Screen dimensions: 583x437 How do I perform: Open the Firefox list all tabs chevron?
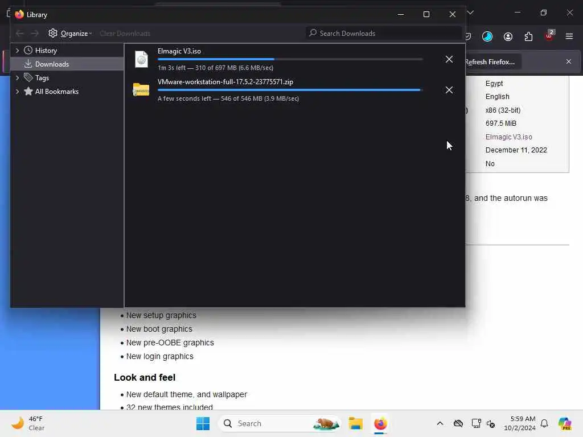coord(470,13)
